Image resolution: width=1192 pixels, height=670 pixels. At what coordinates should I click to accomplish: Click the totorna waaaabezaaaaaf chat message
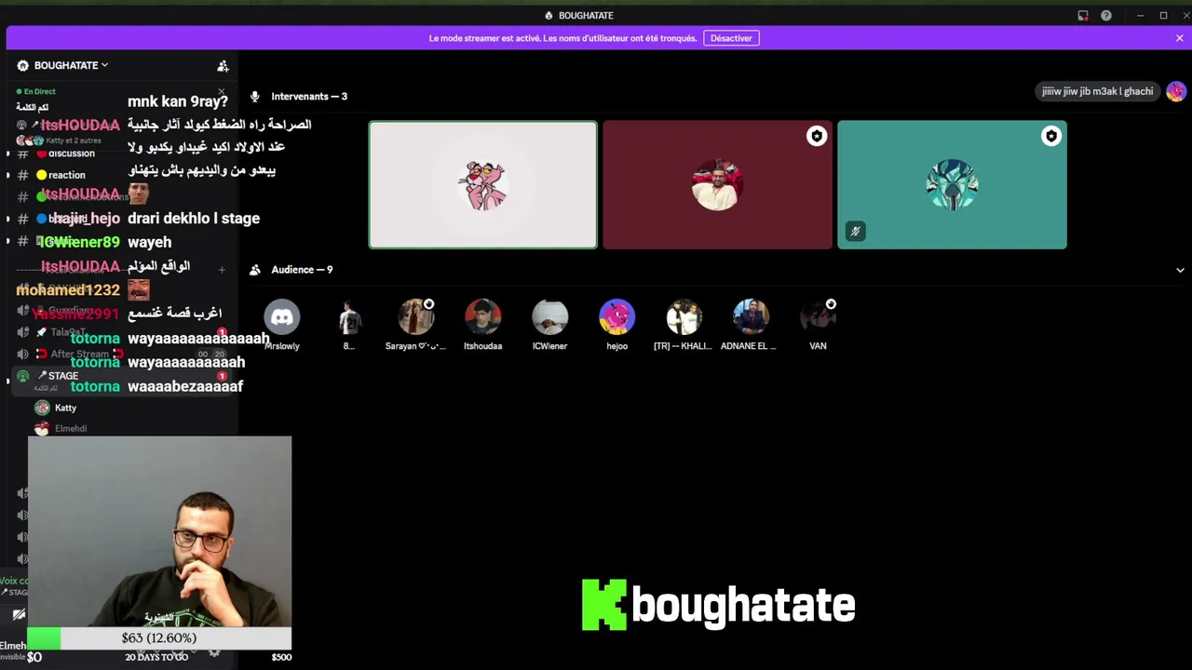click(x=157, y=386)
